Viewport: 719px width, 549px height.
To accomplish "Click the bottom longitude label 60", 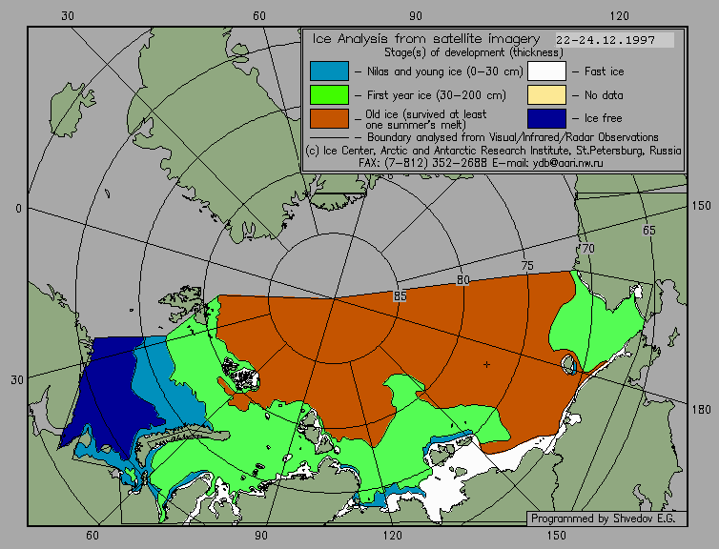I will coord(92,536).
